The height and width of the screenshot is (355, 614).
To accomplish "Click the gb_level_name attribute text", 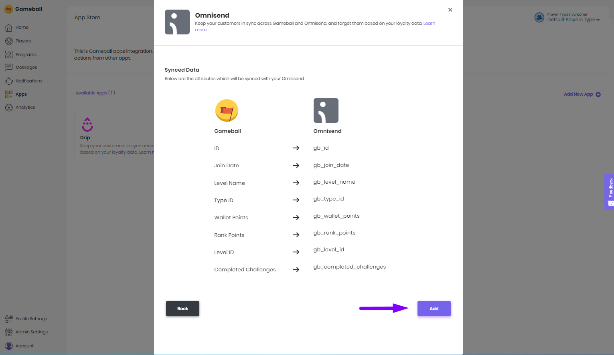I will (334, 182).
